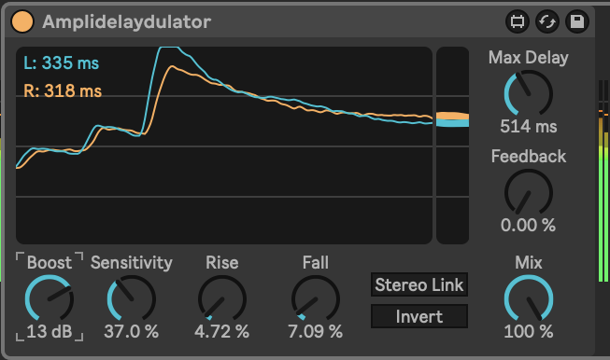
Task: Click the Max Delay knob
Action: pos(529,93)
